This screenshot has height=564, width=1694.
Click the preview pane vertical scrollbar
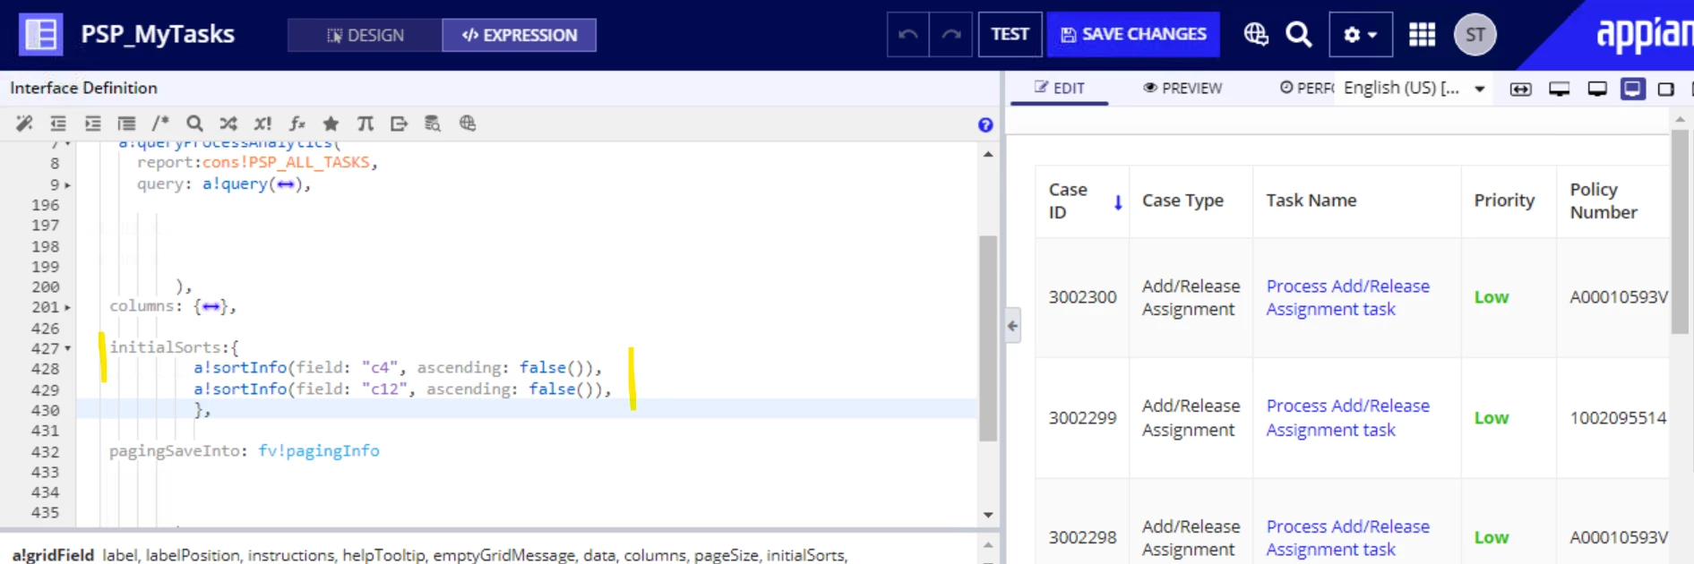pos(1680,233)
